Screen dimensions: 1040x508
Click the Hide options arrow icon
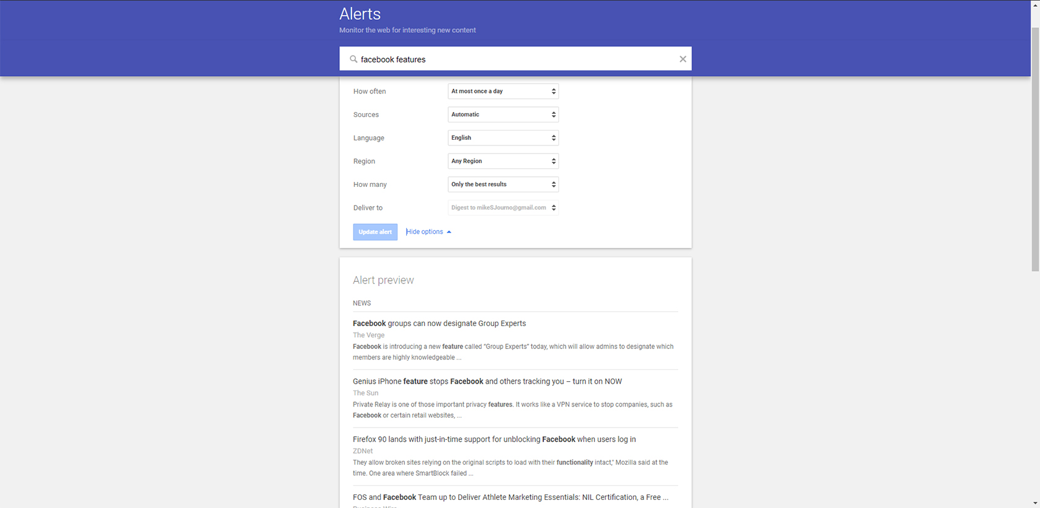pos(449,232)
